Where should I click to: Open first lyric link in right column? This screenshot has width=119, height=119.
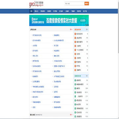coord(57,35)
